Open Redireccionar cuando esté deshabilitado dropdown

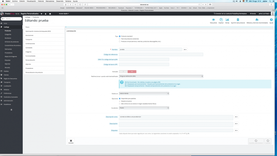click(161, 76)
